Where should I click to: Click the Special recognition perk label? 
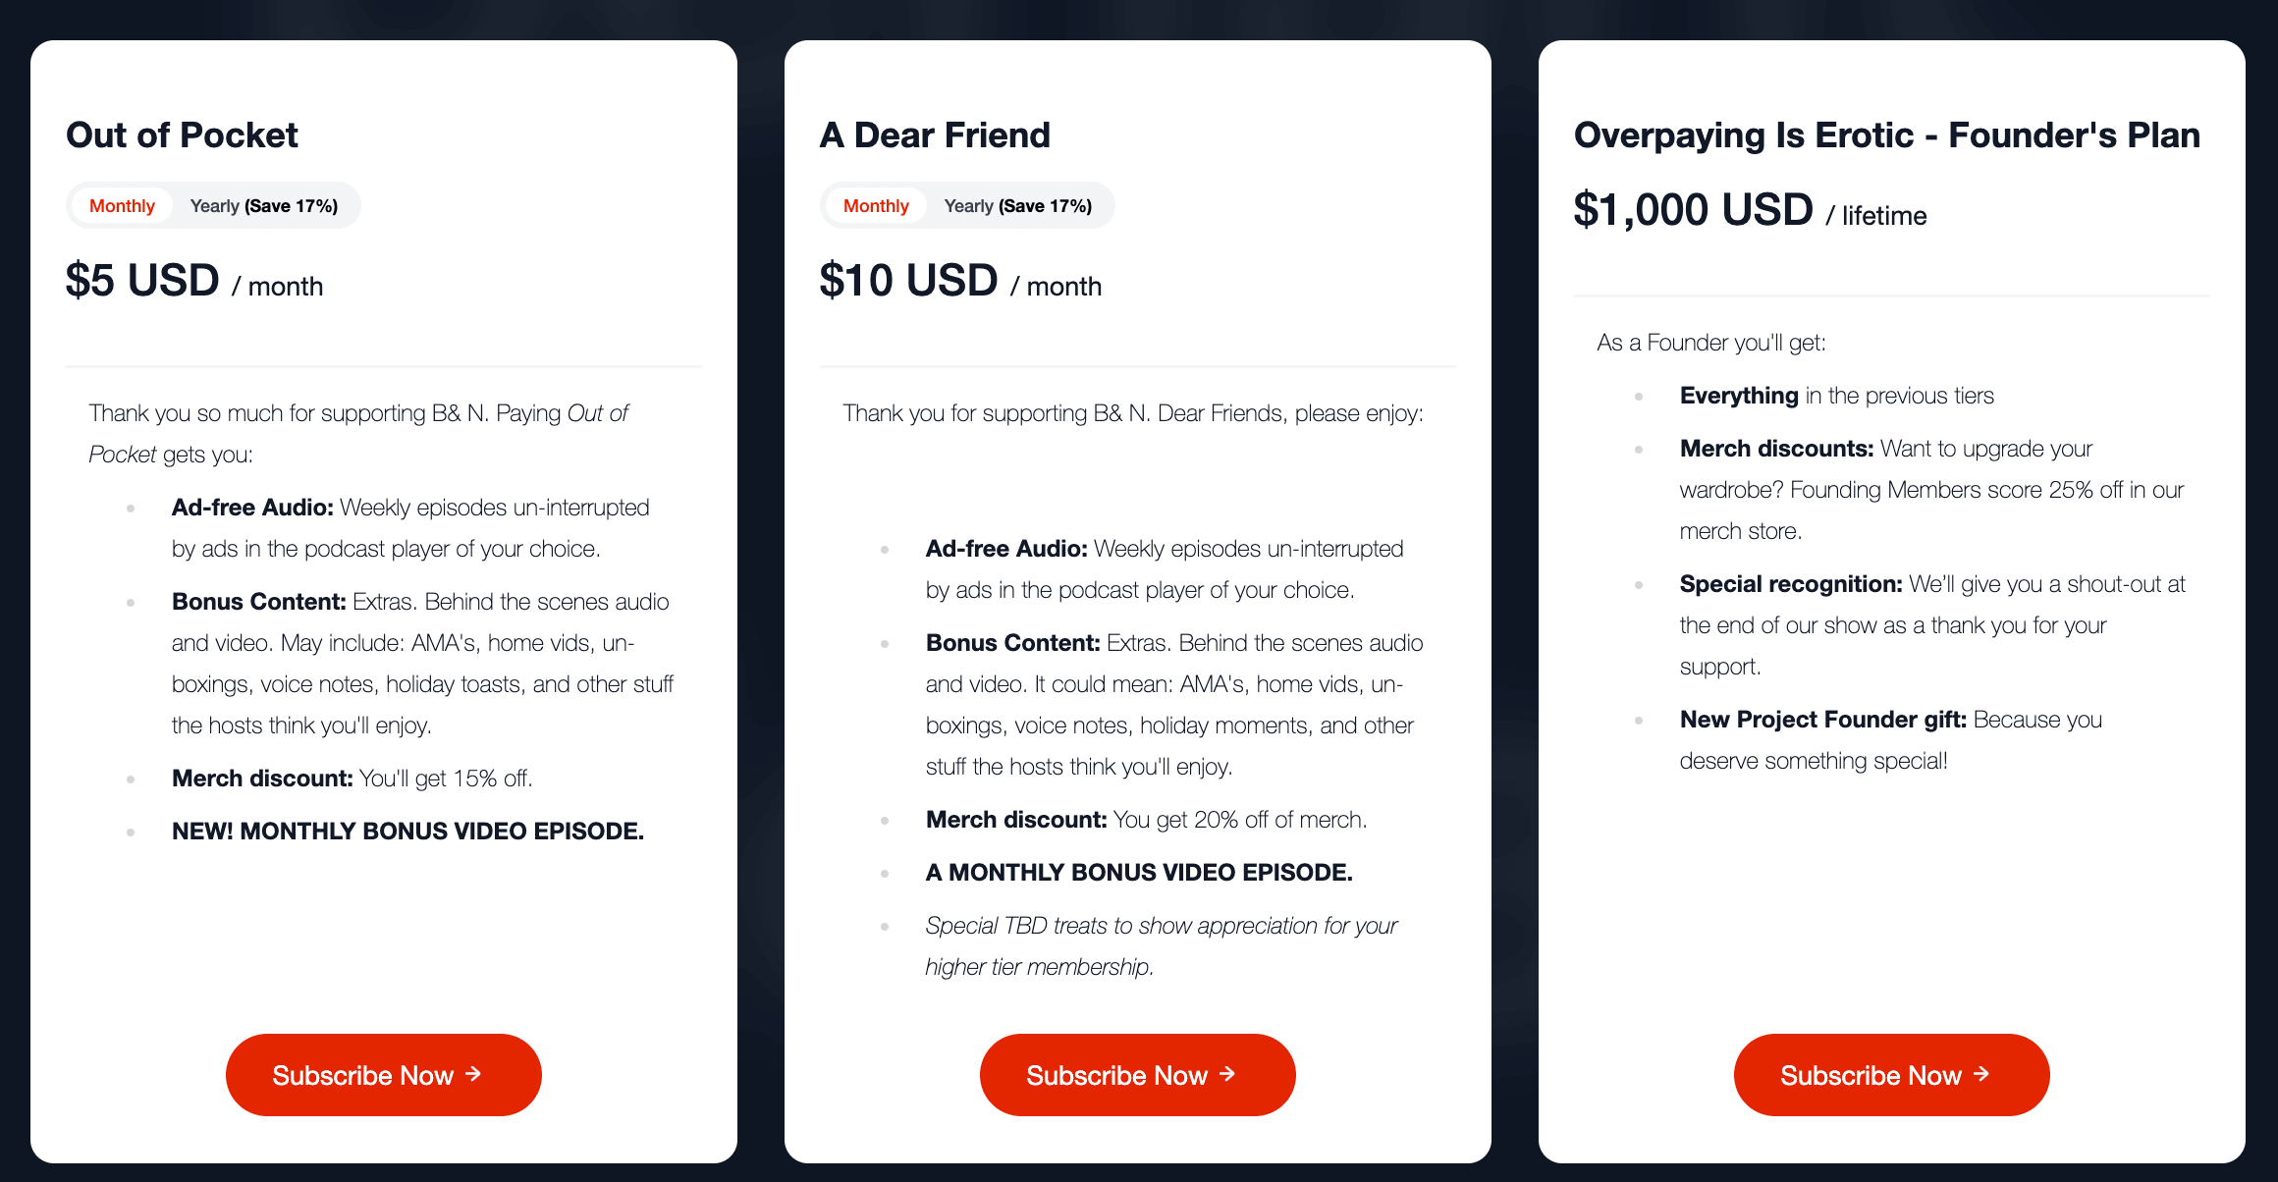1791,584
